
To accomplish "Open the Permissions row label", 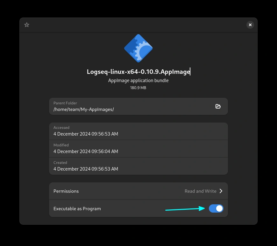I will point(66,191).
